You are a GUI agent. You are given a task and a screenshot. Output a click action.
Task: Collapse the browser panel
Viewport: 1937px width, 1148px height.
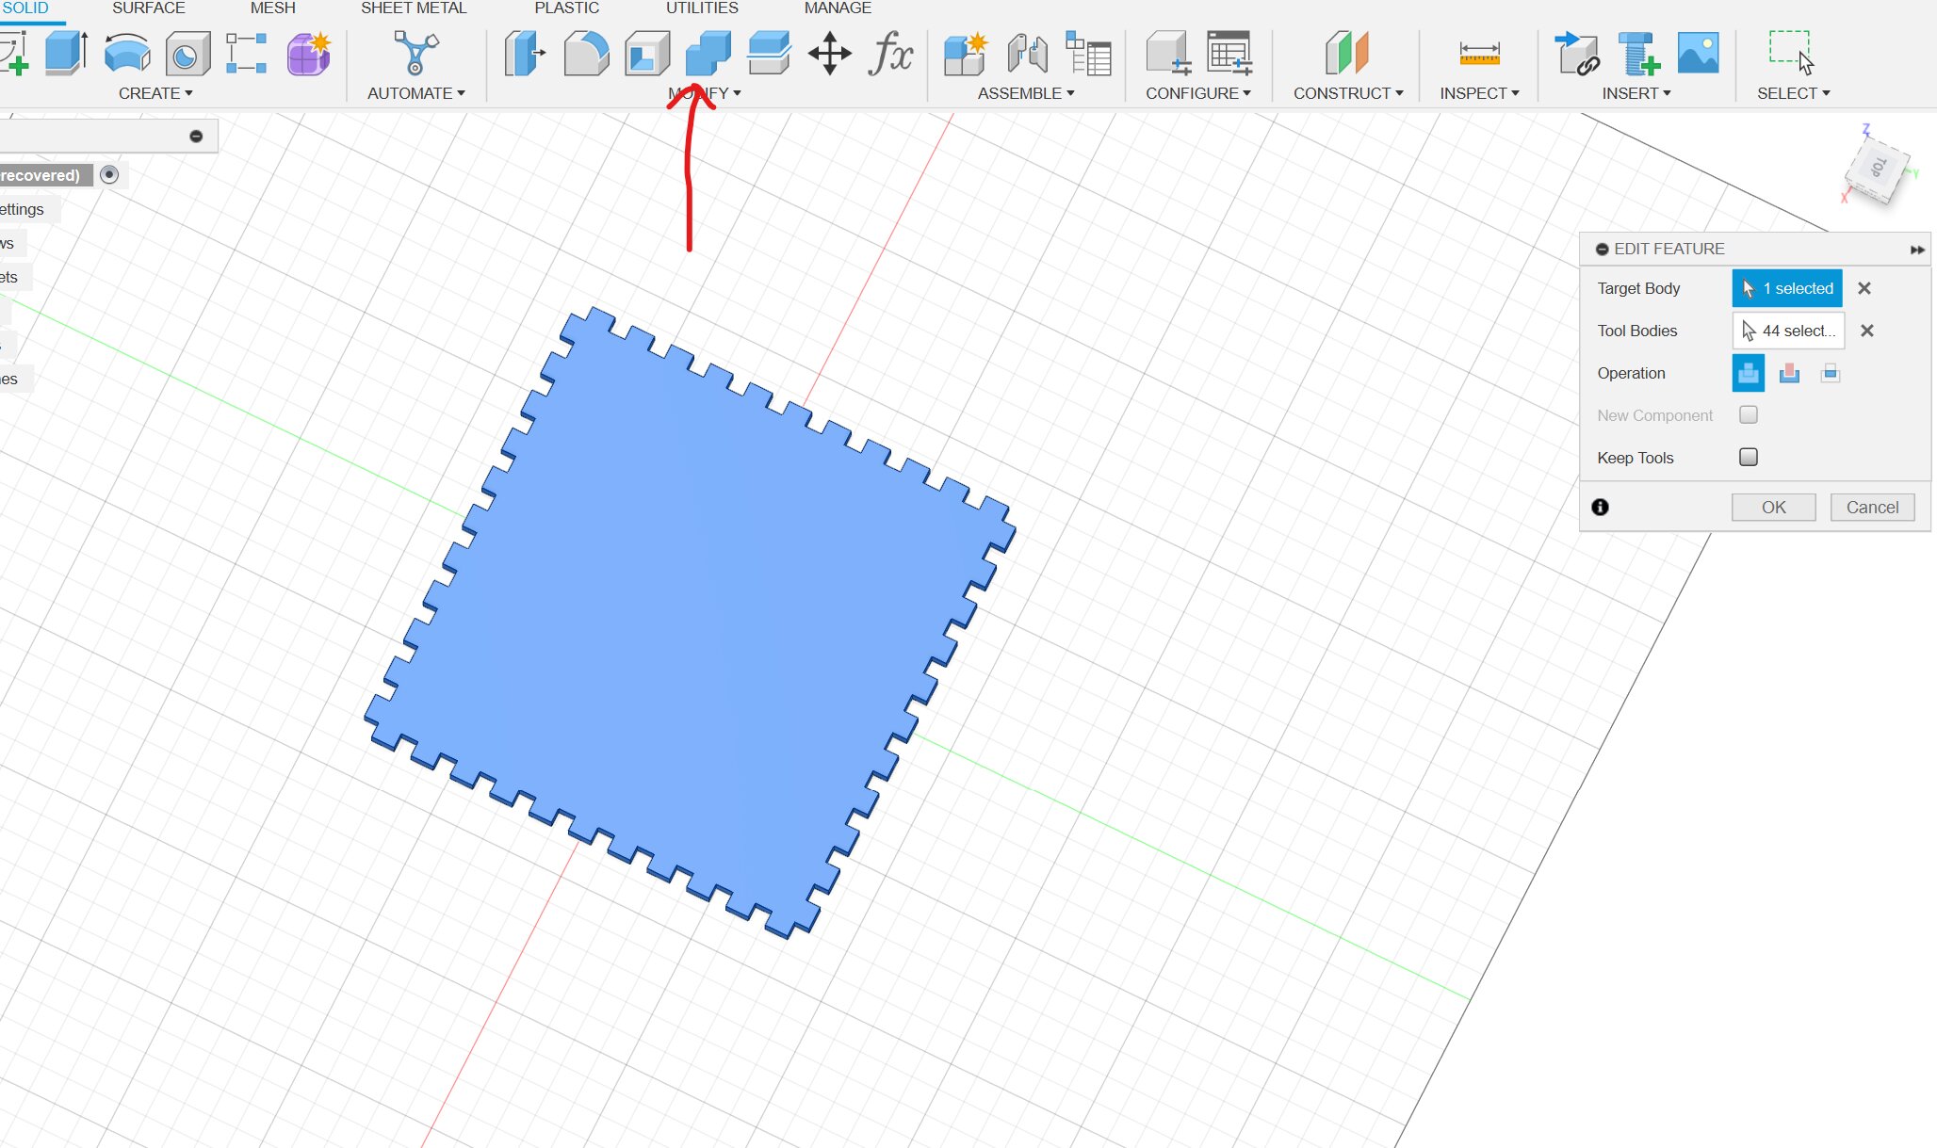click(x=196, y=137)
